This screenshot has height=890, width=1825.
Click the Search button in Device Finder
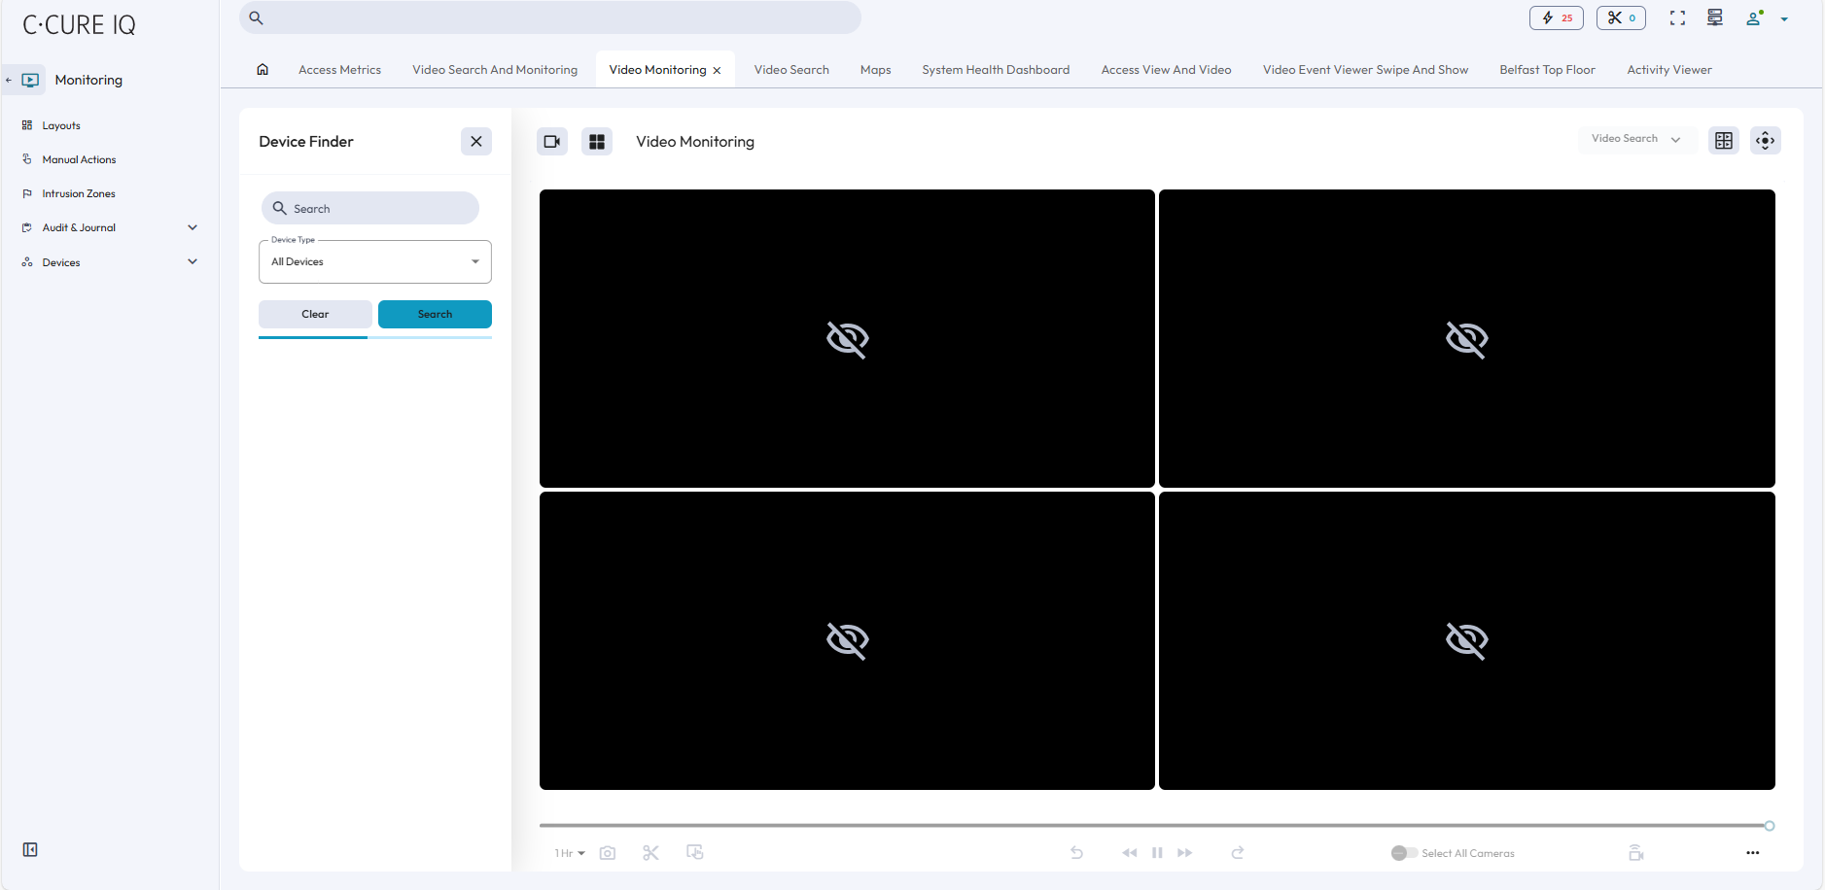(x=434, y=314)
